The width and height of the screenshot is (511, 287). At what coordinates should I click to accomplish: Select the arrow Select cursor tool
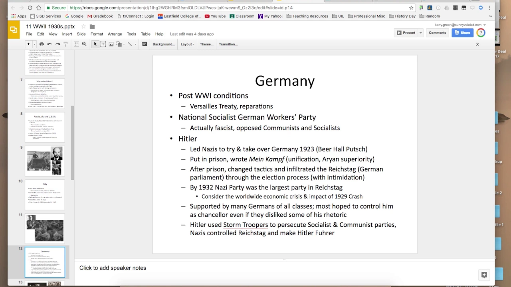click(x=95, y=44)
